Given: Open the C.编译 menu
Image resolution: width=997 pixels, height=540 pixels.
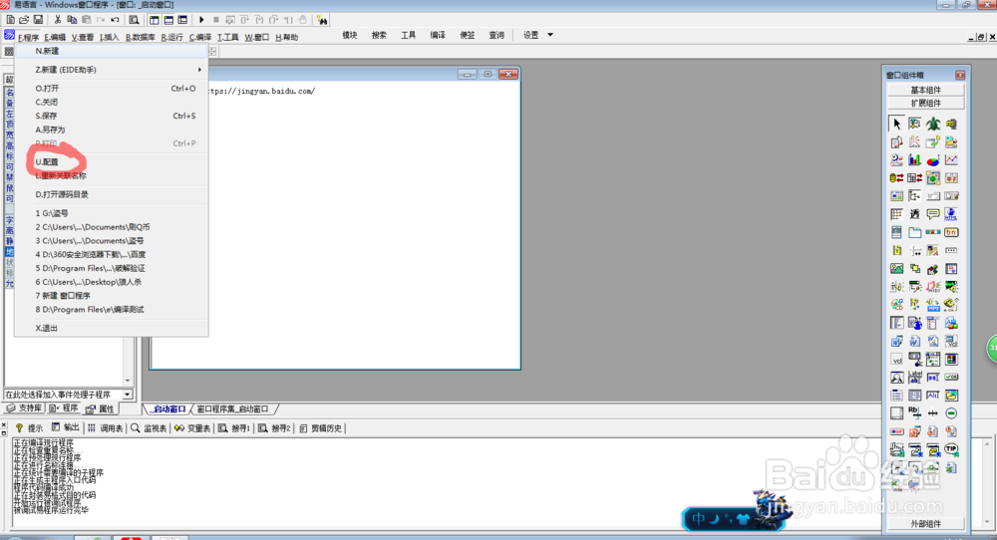Looking at the screenshot, I should (199, 38).
